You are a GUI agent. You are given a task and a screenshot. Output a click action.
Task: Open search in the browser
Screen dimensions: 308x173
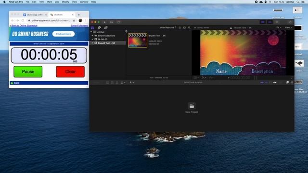(x=189, y=28)
